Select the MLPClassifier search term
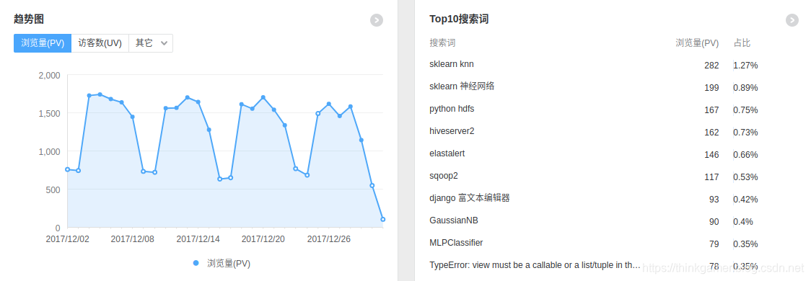This screenshot has width=811, height=281. (456, 242)
